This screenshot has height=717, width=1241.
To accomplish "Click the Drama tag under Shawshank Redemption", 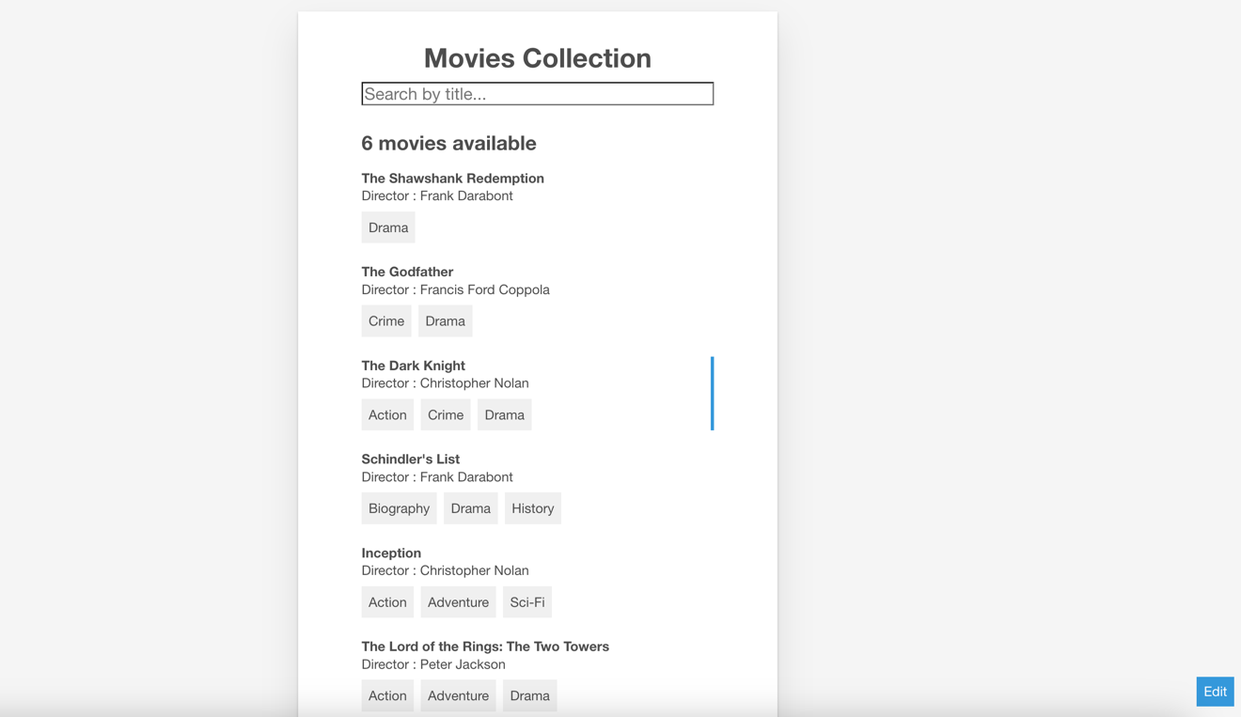I will (x=388, y=227).
